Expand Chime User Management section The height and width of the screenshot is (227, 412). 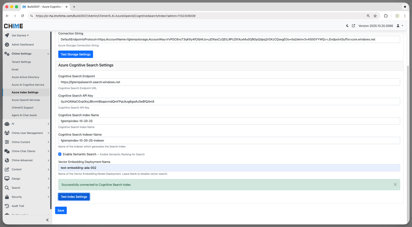[48, 133]
